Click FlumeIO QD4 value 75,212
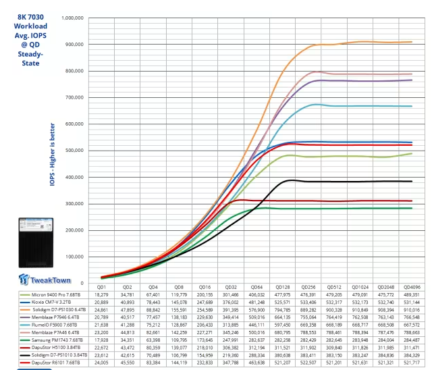432x370 pixels. [x=153, y=325]
